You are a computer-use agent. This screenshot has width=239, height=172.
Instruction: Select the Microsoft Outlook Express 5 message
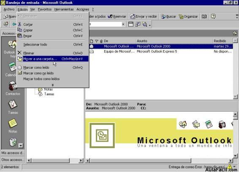[x=161, y=51]
